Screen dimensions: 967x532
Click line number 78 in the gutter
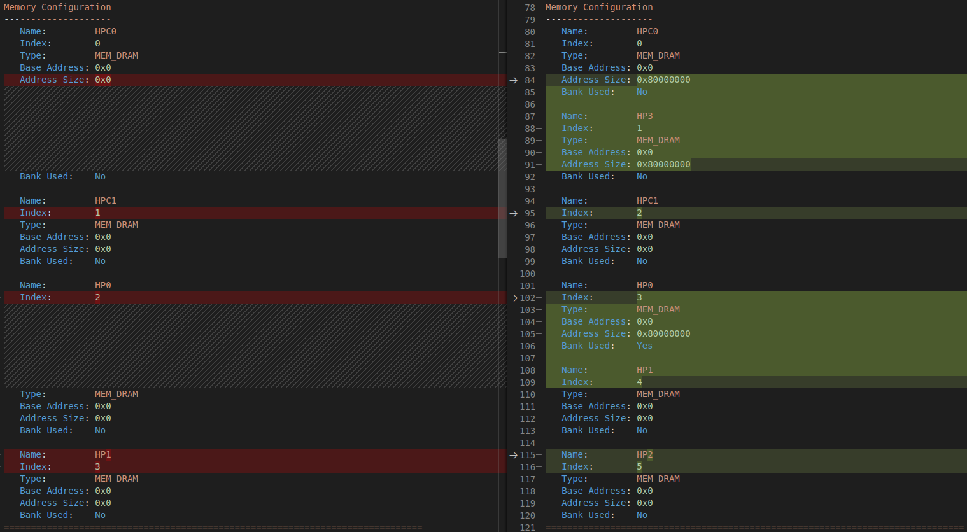tap(530, 7)
